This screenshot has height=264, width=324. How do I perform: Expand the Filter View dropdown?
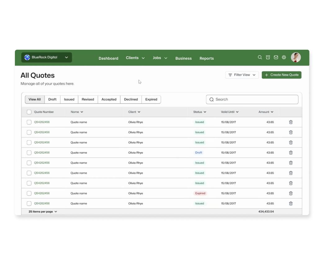[242, 75]
